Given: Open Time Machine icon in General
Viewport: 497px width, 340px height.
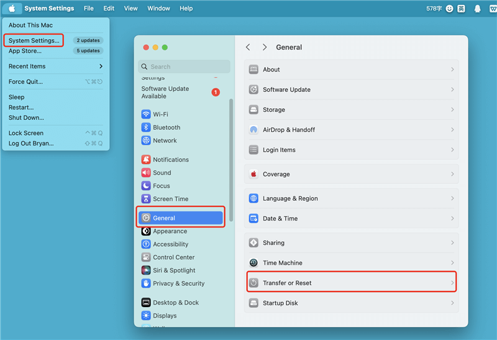Looking at the screenshot, I should 253,263.
